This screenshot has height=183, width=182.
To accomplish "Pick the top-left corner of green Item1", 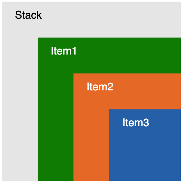I will click(38, 38).
